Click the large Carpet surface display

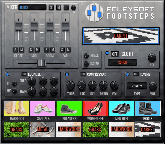pos(121,36)
